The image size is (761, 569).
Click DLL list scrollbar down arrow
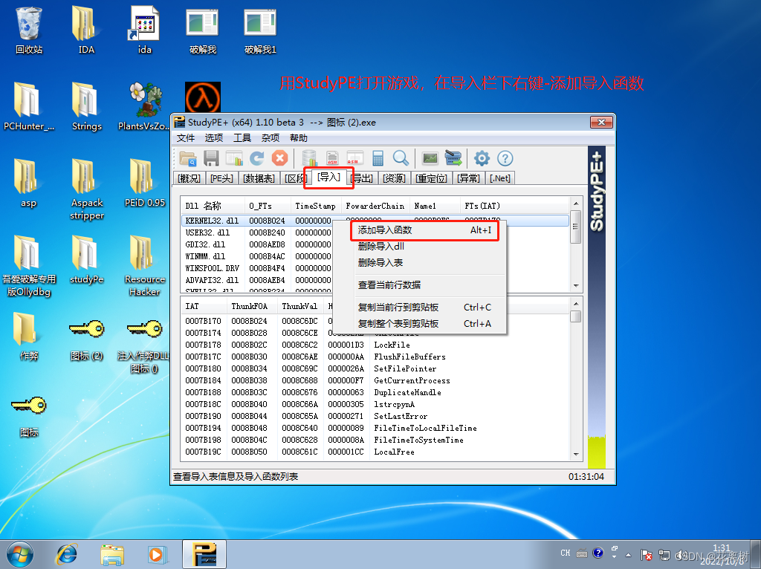576,286
